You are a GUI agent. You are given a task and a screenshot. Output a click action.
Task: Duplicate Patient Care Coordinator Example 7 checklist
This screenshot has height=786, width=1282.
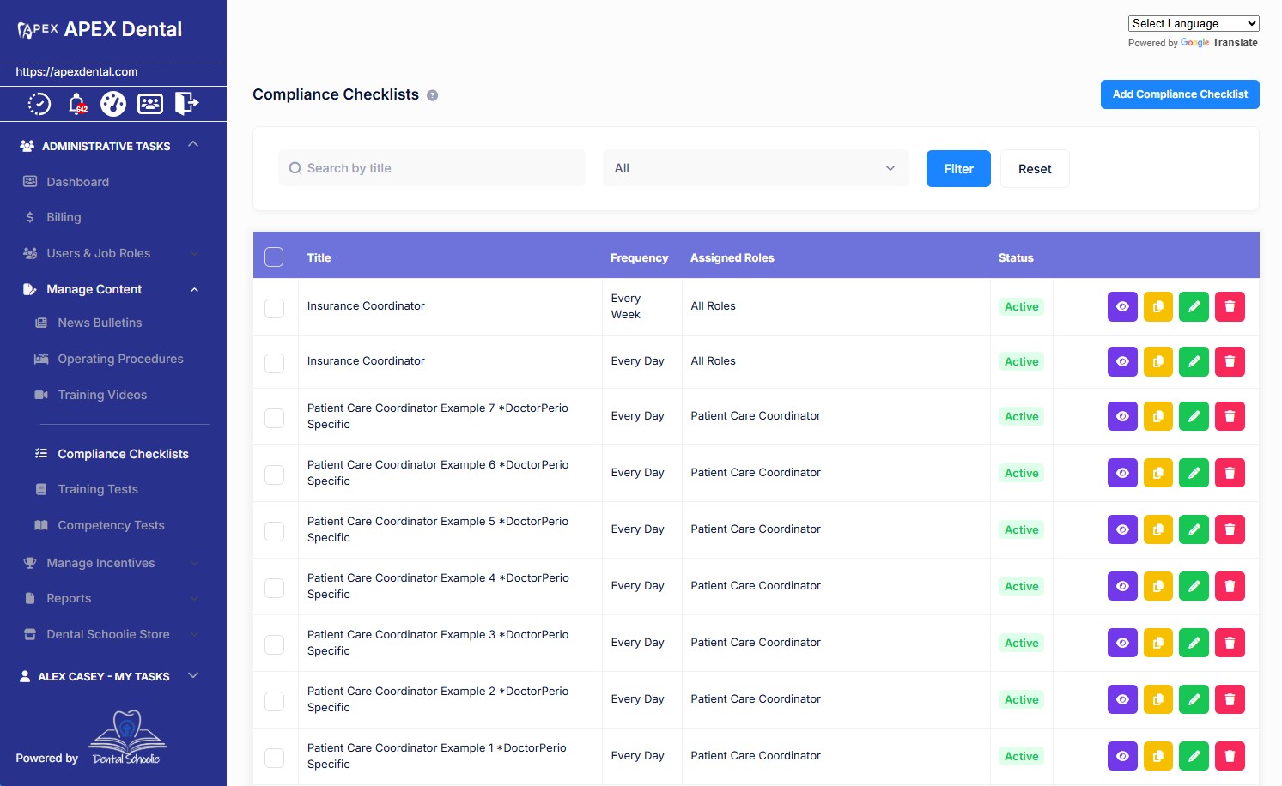coord(1157,416)
